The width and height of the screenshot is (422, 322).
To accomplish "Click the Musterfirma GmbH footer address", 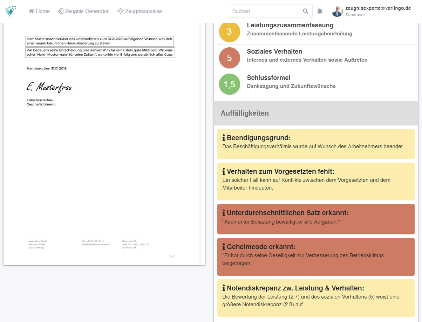I will point(38,244).
